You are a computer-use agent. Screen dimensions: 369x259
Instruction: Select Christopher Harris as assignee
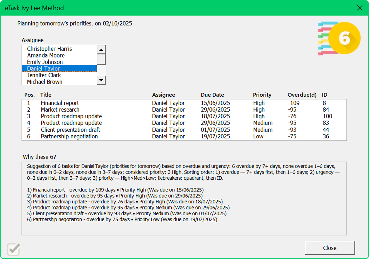(50, 49)
